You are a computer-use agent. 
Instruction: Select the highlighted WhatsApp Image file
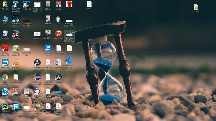point(69,36)
